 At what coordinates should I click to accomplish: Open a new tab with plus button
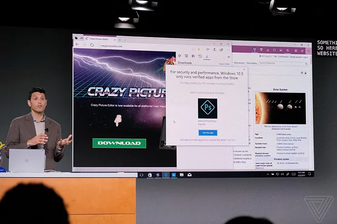click(x=120, y=38)
